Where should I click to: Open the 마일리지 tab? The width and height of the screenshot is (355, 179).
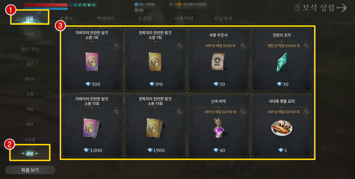tap(106, 19)
